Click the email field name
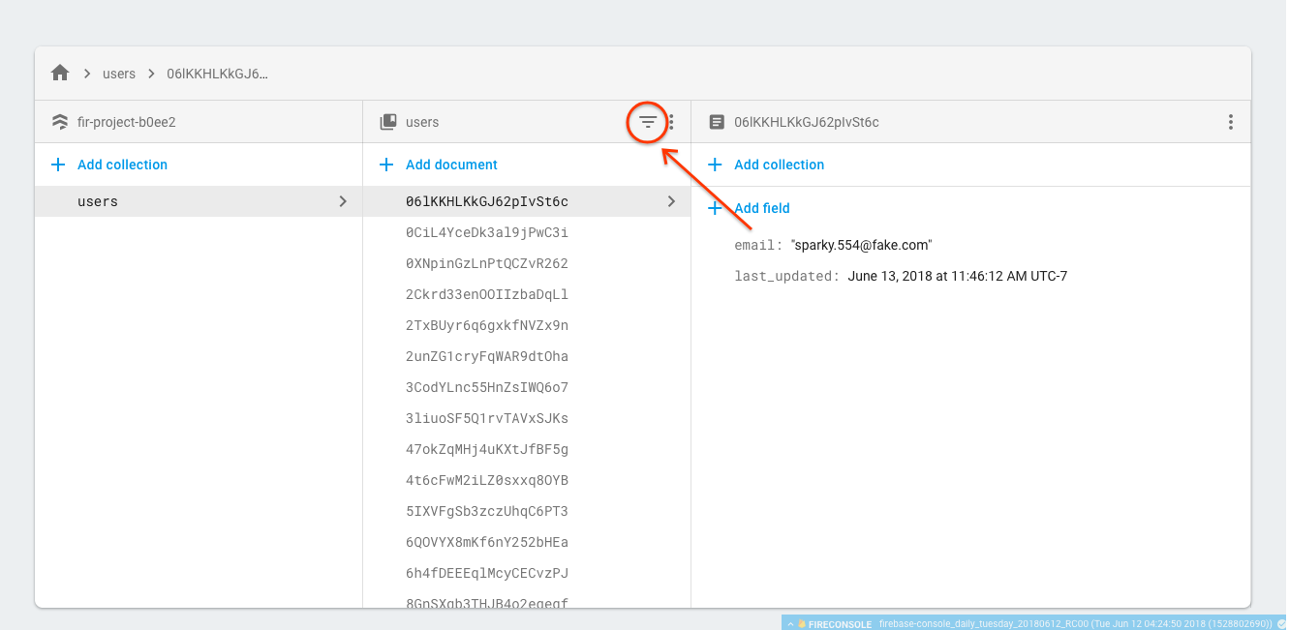 coord(758,245)
